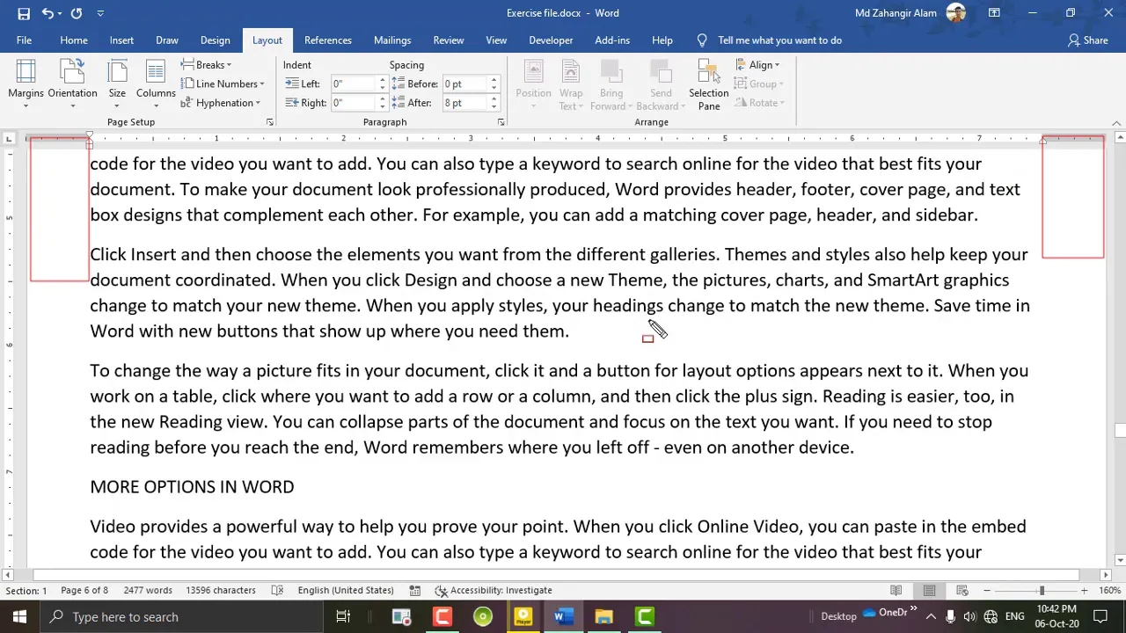1126x633 pixels.
Task: Undo the last action
Action: [48, 13]
